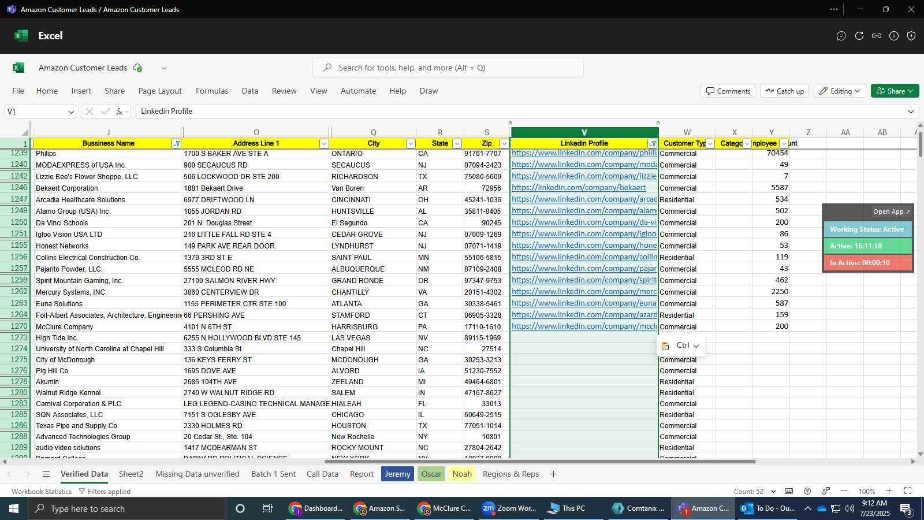Zoom out using the minus icon

click(844, 491)
